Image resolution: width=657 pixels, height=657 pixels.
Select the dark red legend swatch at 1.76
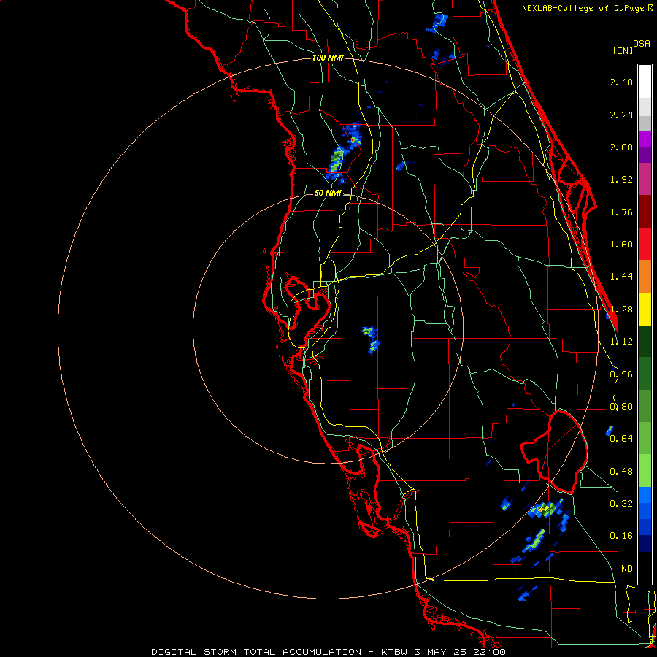pos(645,212)
